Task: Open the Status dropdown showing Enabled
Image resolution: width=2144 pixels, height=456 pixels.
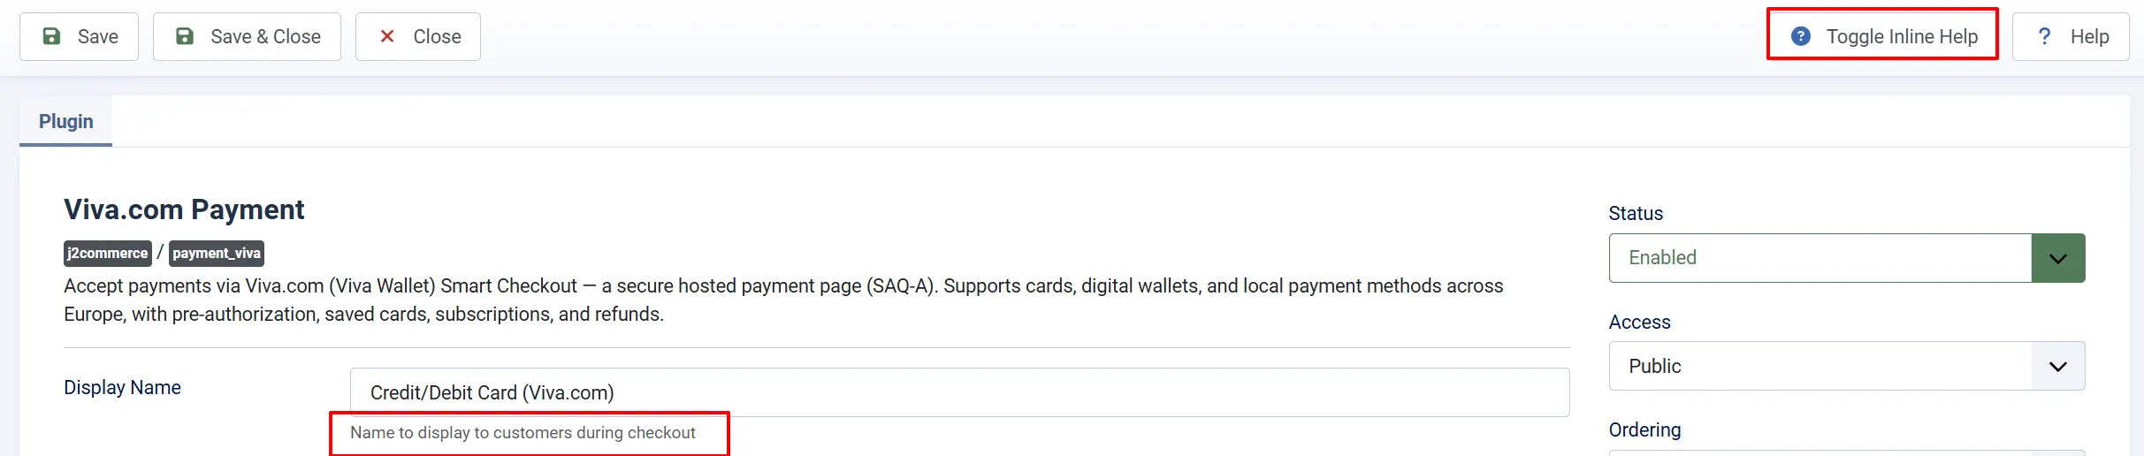Action: (1847, 258)
